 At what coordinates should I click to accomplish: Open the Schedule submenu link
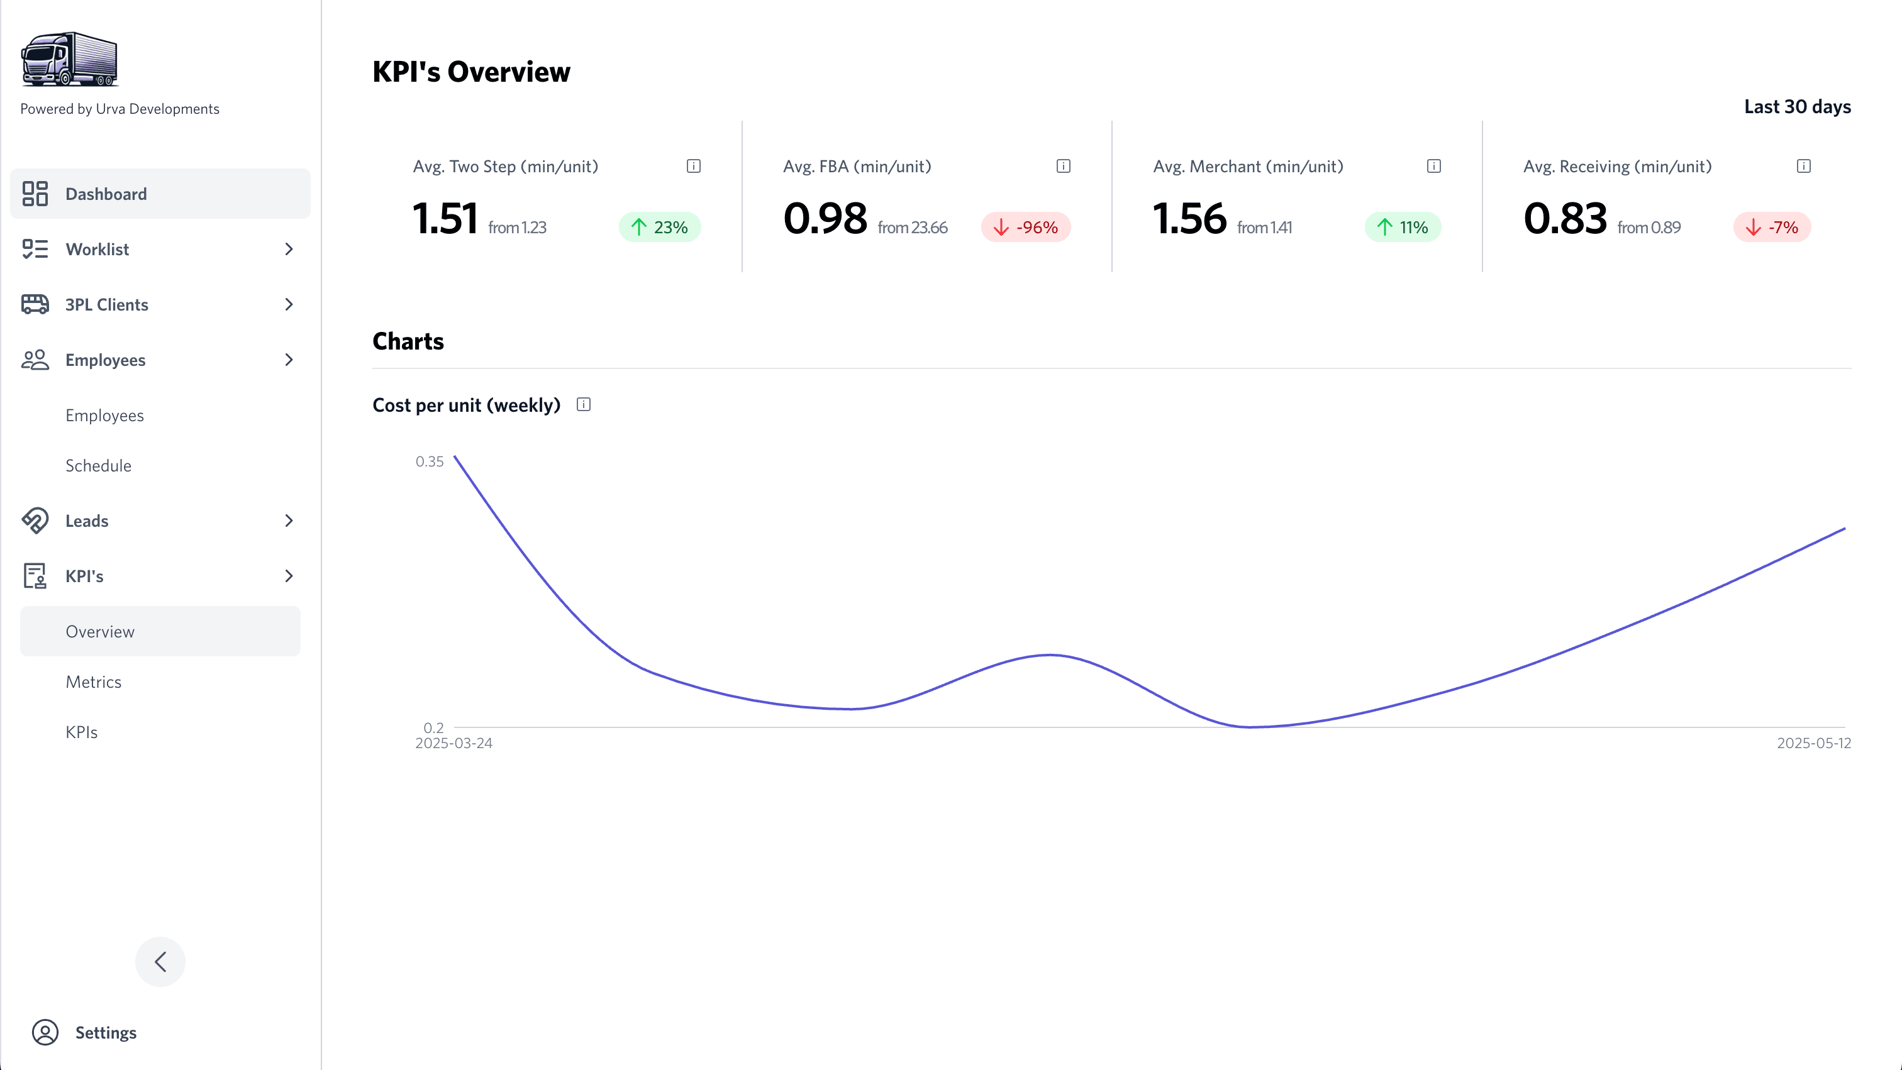point(98,466)
